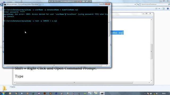Click document window scroll down arrow
Image resolution: width=170 pixels, height=95 pixels.
coord(151,80)
